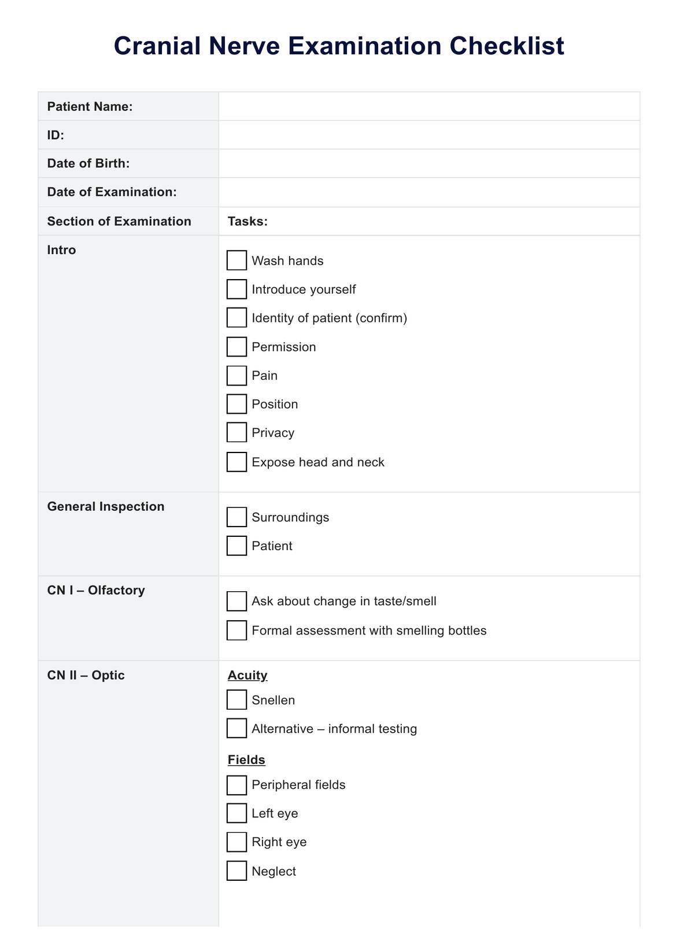Screen dimensions: 680x942
Task: Mark the Patient inspection checkbox
Action: click(x=236, y=546)
